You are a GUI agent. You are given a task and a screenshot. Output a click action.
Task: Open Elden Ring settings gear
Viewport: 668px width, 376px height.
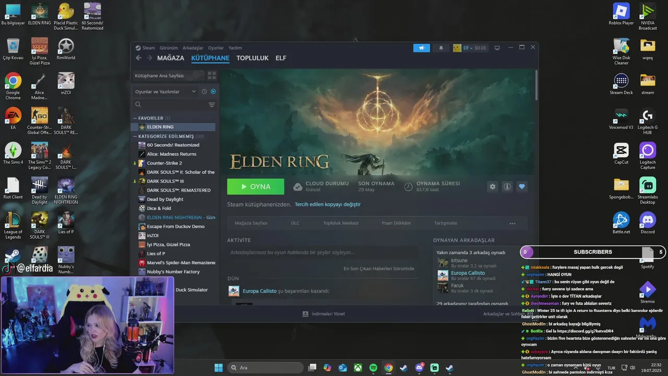click(x=492, y=186)
